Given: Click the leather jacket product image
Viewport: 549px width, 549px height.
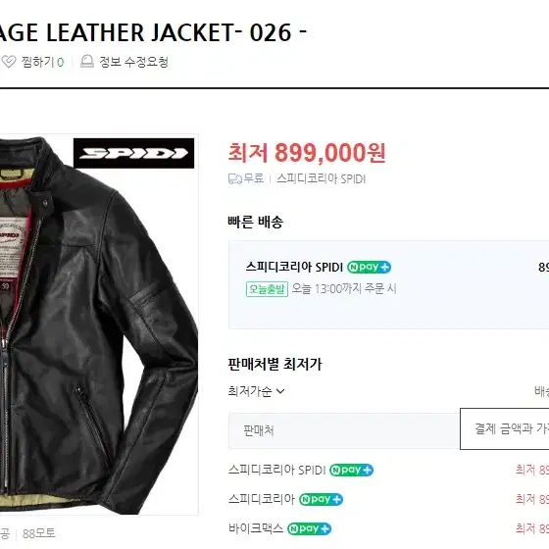Looking at the screenshot, I should (99, 324).
